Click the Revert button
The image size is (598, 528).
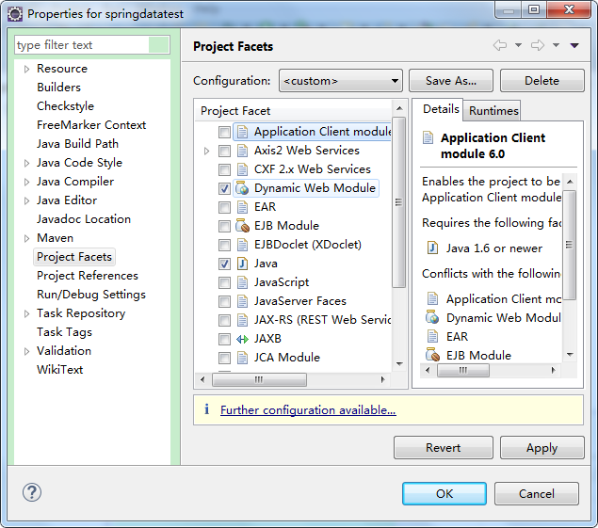(444, 448)
